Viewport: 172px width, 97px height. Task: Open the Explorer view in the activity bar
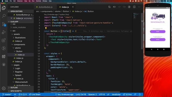point(3,8)
